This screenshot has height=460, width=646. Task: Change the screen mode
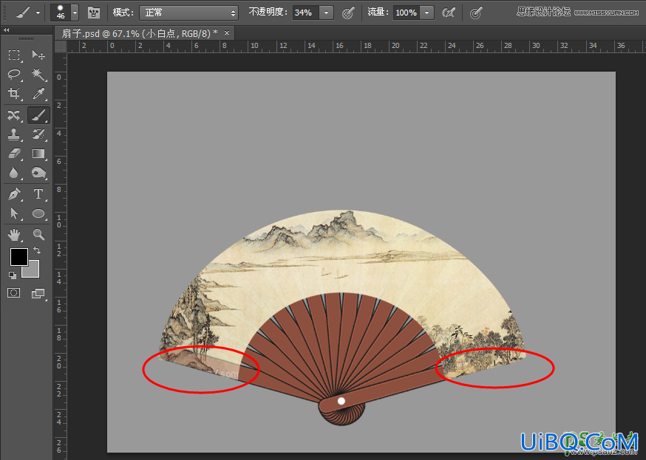coord(38,293)
